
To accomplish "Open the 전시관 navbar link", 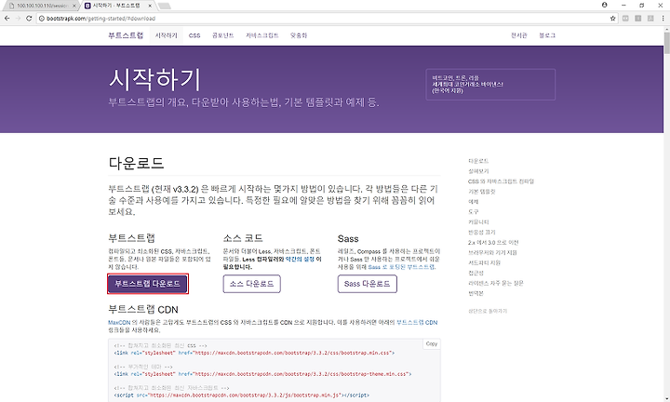I will coord(518,35).
